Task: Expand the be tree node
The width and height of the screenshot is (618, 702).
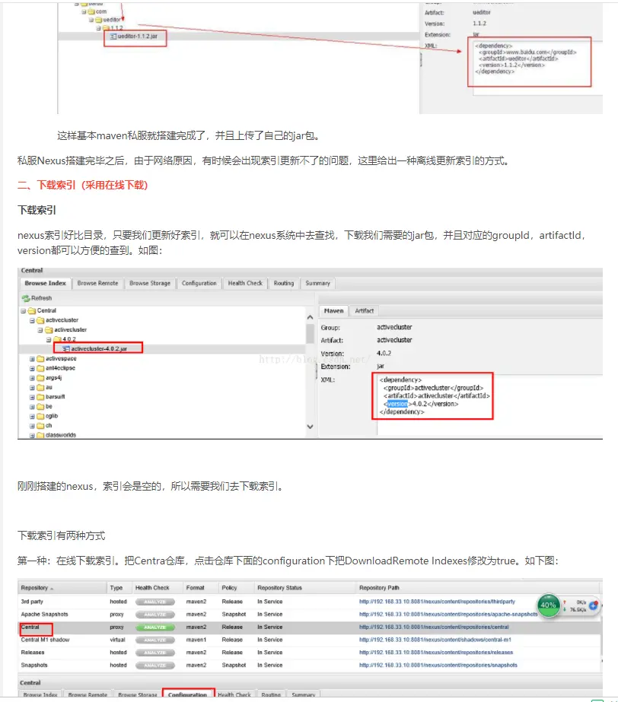Action: pos(32,407)
